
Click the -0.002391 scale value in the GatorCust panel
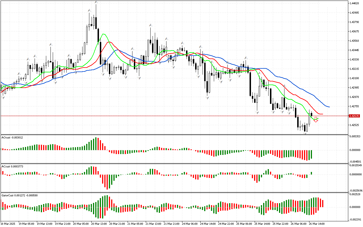355,219
